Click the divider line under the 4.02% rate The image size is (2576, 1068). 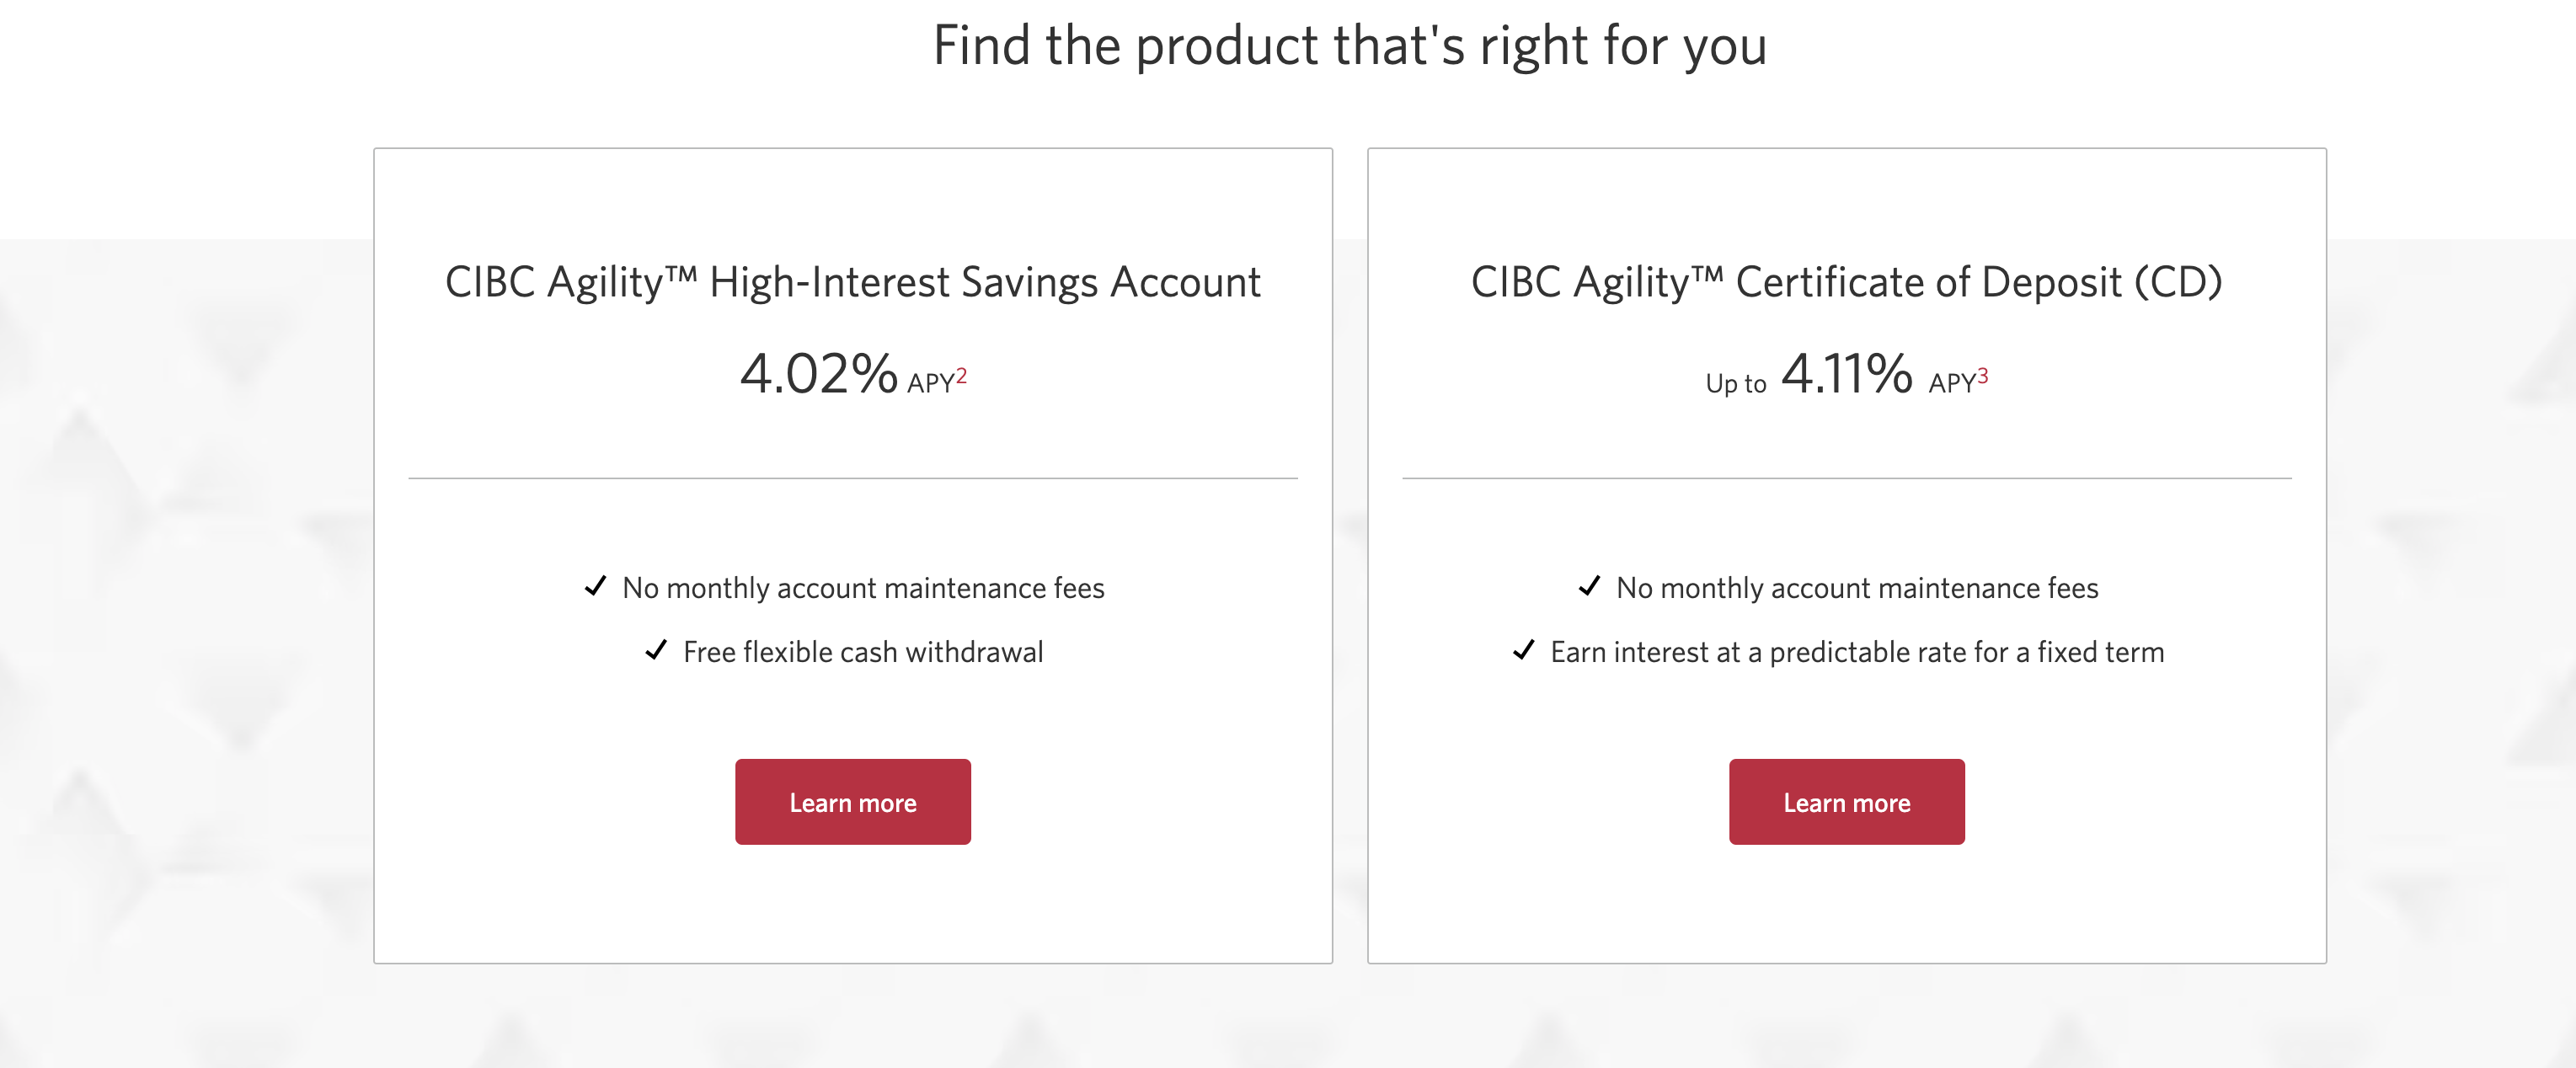[x=852, y=479]
